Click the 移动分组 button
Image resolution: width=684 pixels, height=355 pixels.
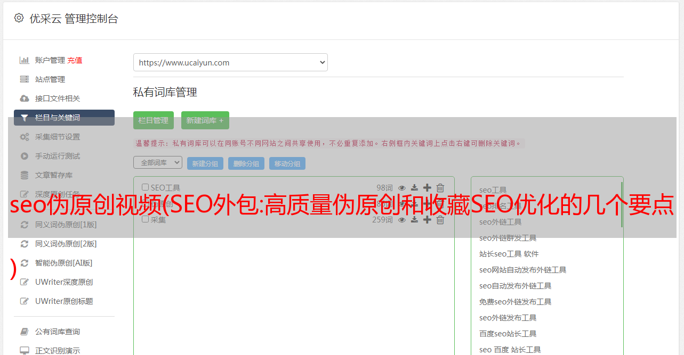click(287, 163)
